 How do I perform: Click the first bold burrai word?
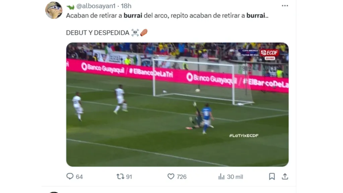pos(133,15)
